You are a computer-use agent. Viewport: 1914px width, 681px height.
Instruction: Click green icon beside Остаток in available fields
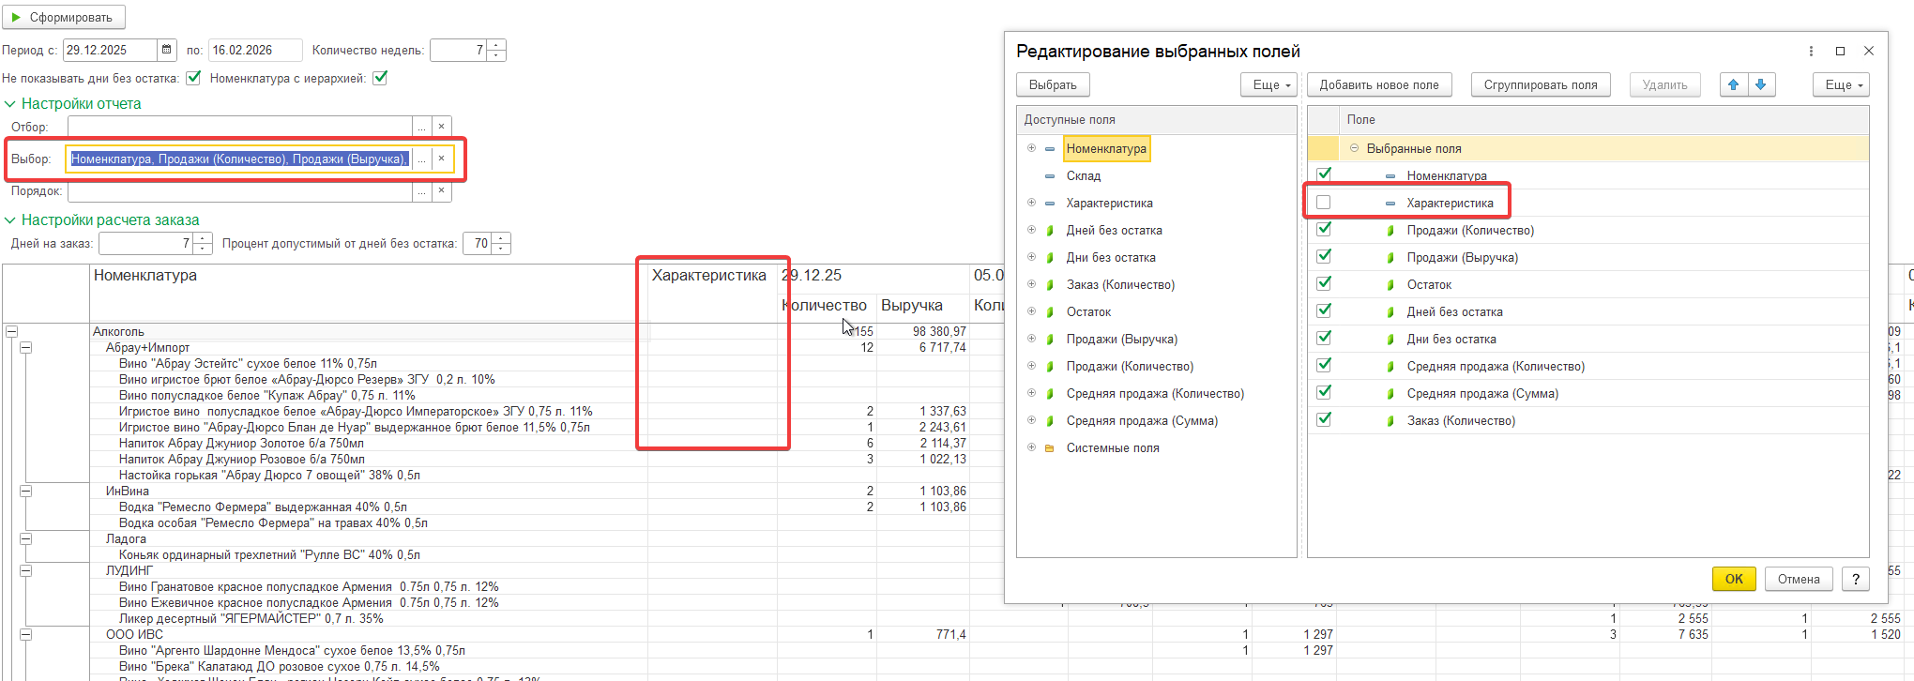point(1050,312)
